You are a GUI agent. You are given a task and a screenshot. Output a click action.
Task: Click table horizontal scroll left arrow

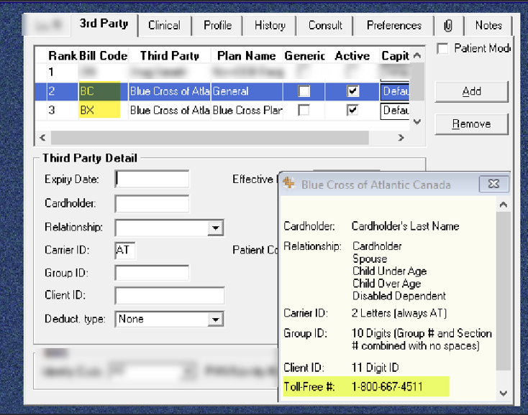pyautogui.click(x=42, y=138)
